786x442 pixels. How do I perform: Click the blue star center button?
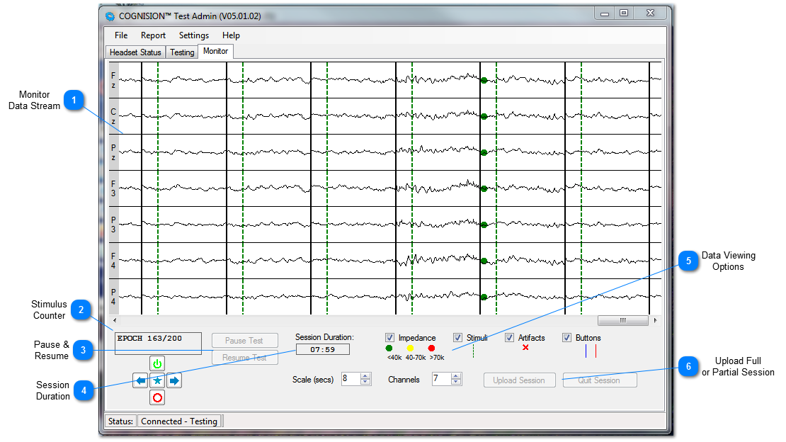pyautogui.click(x=157, y=380)
